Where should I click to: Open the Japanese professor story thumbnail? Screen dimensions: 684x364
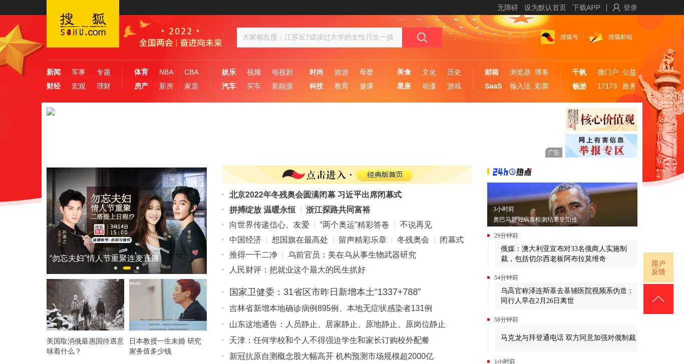(168, 304)
